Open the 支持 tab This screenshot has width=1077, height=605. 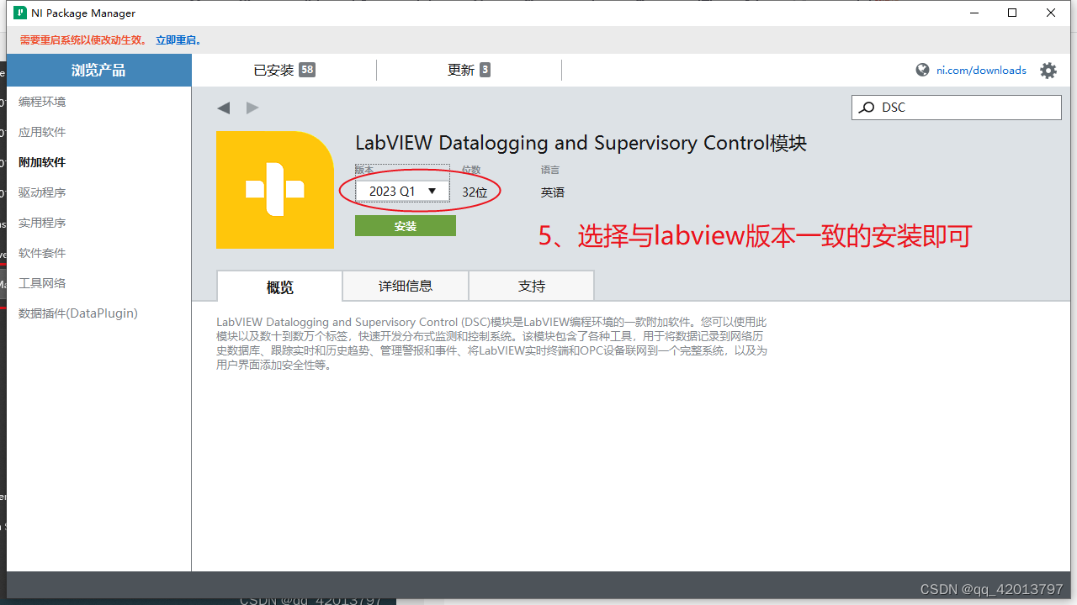coord(531,286)
